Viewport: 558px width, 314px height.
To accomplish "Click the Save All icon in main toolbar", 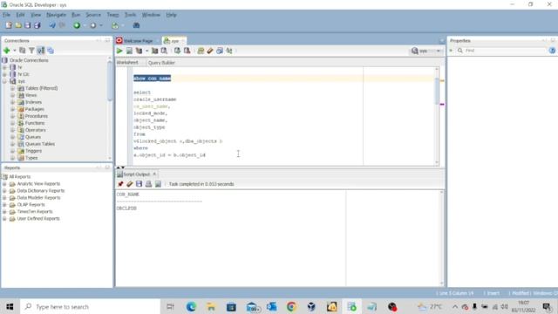I will click(37, 25).
